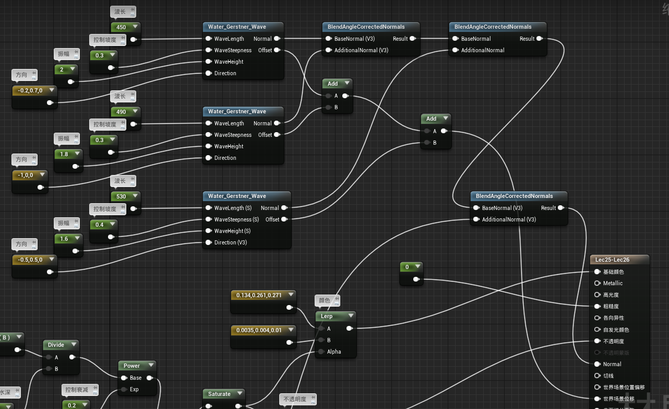Select the Saturate node by its title
Viewport: 669px width, 409px height.
coord(219,394)
